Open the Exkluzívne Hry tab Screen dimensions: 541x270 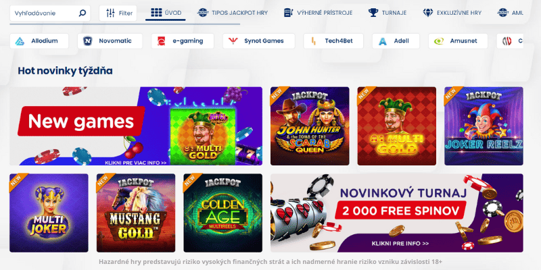(452, 13)
